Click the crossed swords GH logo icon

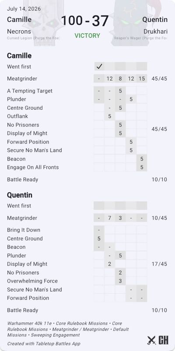[x=157, y=340]
